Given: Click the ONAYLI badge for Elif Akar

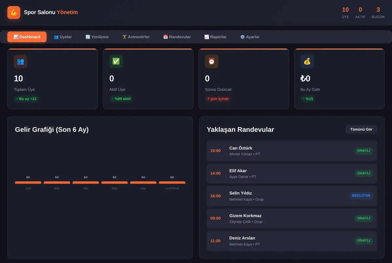Looking at the screenshot, I should [364, 173].
